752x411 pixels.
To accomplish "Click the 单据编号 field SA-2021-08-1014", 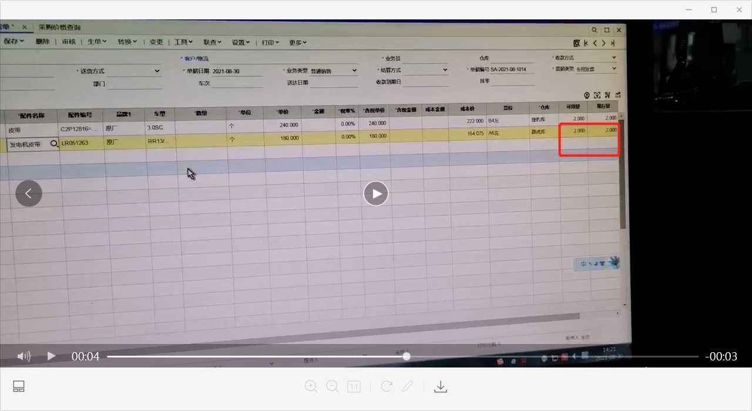I will 512,69.
